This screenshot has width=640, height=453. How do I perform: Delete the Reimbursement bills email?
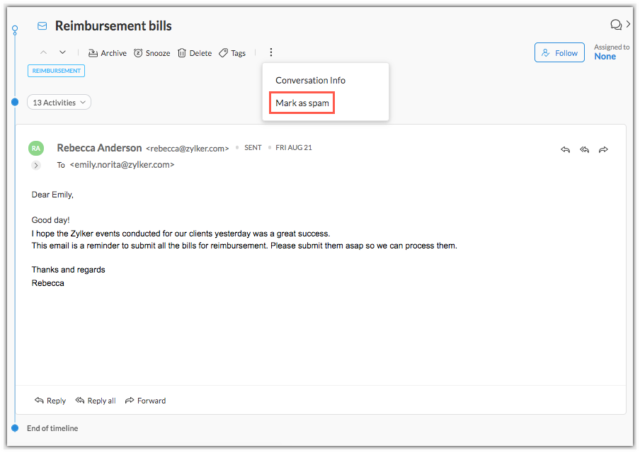(x=195, y=53)
